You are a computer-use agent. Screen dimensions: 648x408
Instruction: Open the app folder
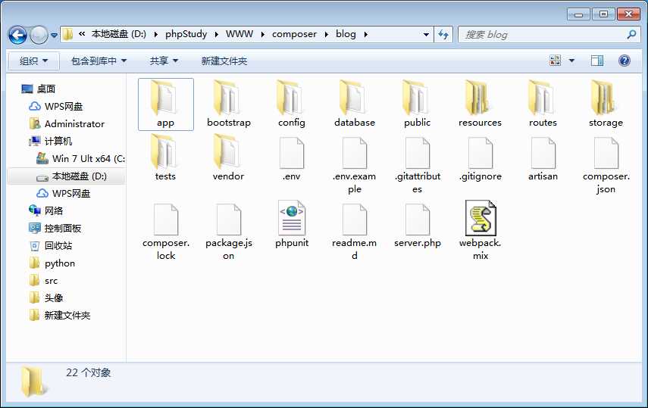click(x=165, y=104)
